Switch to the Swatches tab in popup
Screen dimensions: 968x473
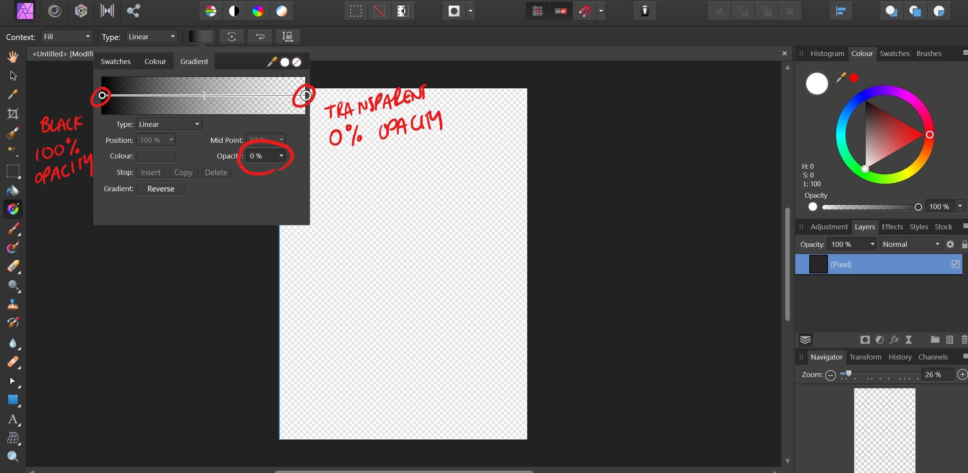(x=115, y=61)
